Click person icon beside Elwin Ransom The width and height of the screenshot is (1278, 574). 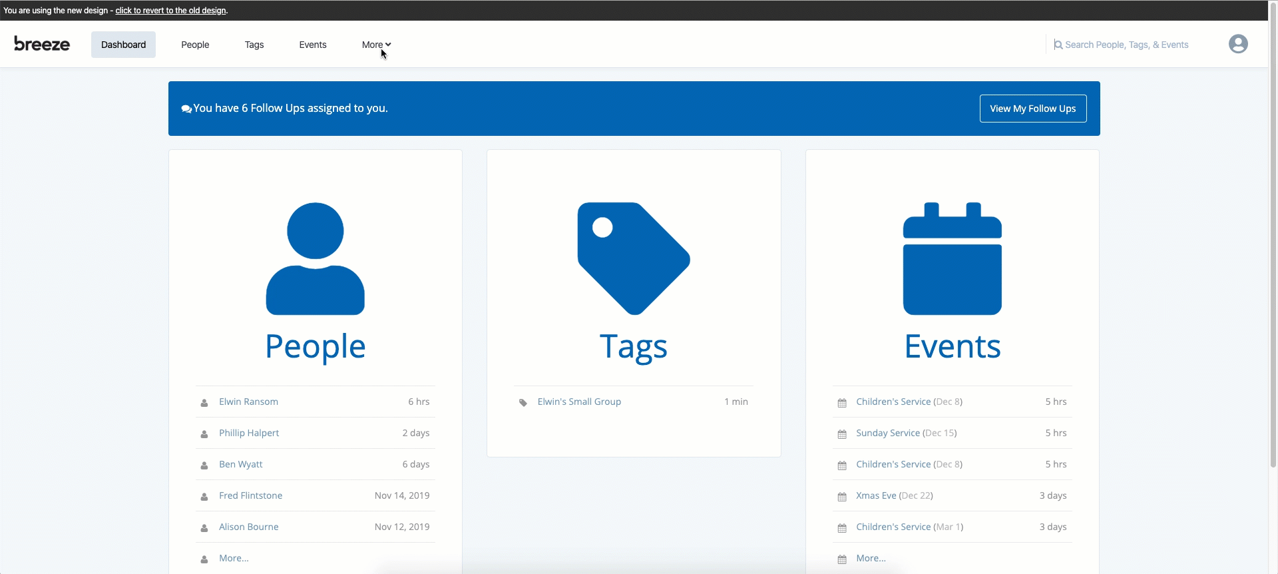pos(204,403)
